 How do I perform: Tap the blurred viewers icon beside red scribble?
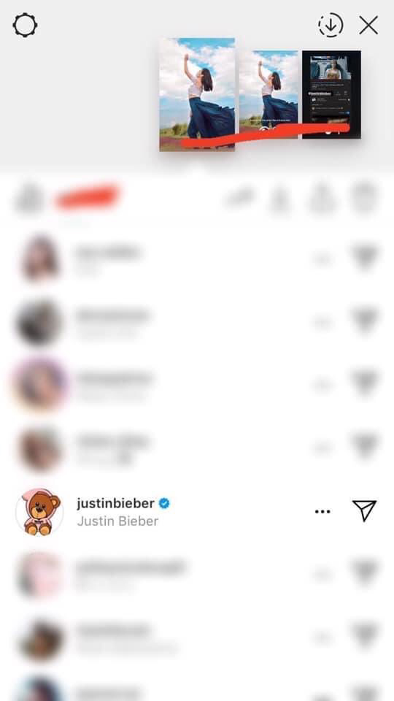click(x=29, y=198)
